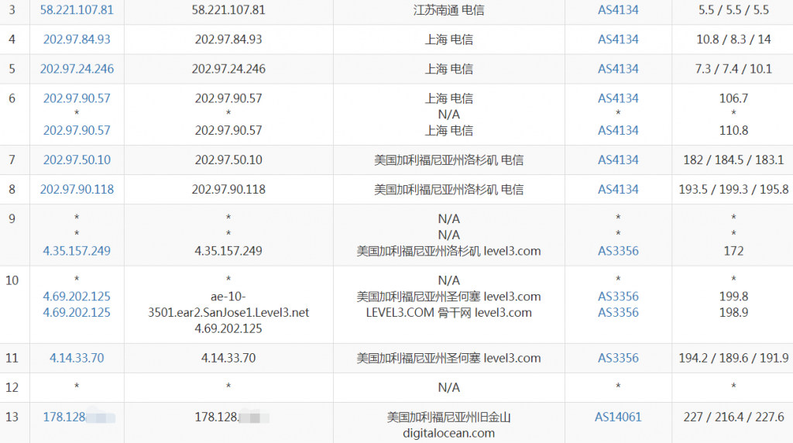Select the latency value 199.8
The width and height of the screenshot is (793, 443).
click(733, 297)
